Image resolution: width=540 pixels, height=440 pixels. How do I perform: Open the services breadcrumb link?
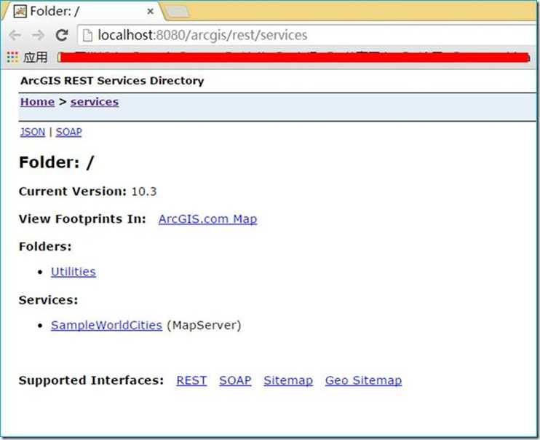click(95, 102)
